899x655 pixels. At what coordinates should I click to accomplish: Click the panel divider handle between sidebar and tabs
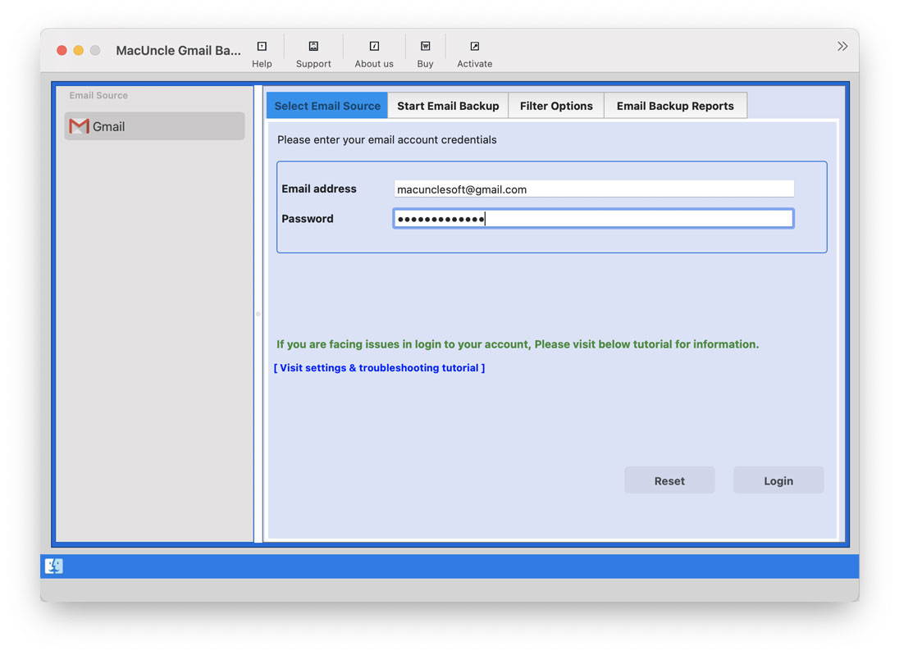257,314
